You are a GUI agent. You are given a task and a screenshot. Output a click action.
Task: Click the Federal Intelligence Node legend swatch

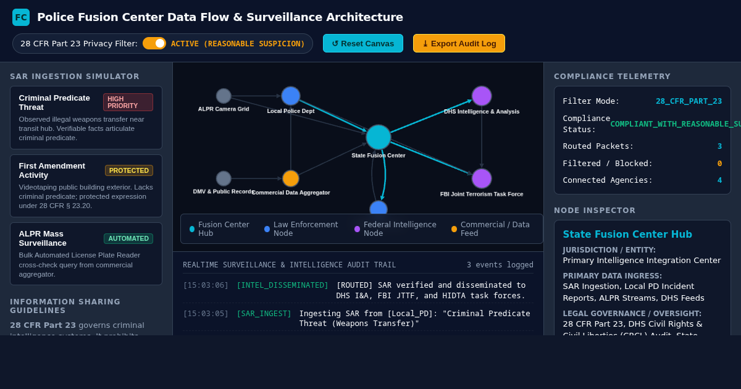[357, 229]
